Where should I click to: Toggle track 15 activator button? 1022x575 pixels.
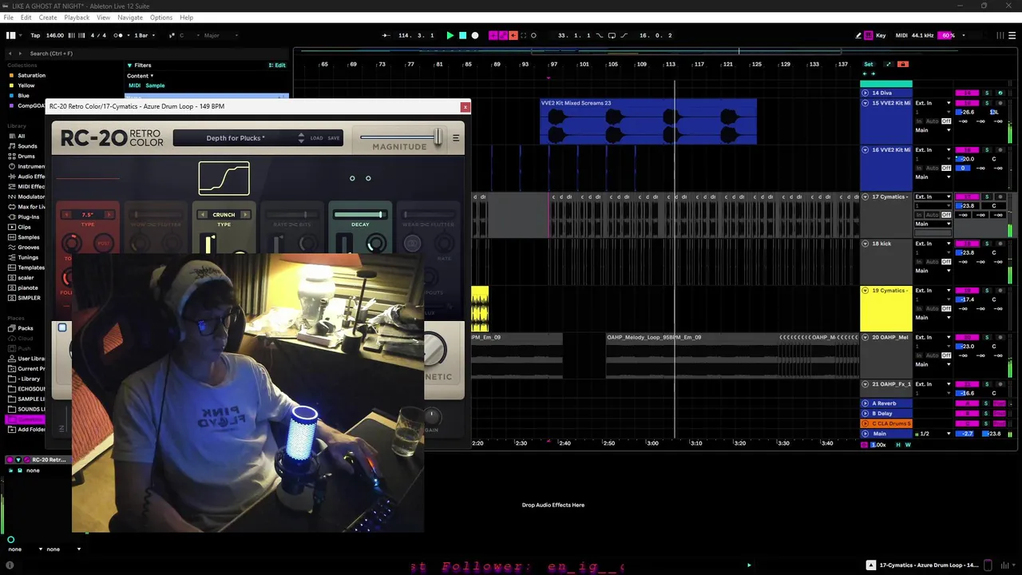[x=967, y=103]
